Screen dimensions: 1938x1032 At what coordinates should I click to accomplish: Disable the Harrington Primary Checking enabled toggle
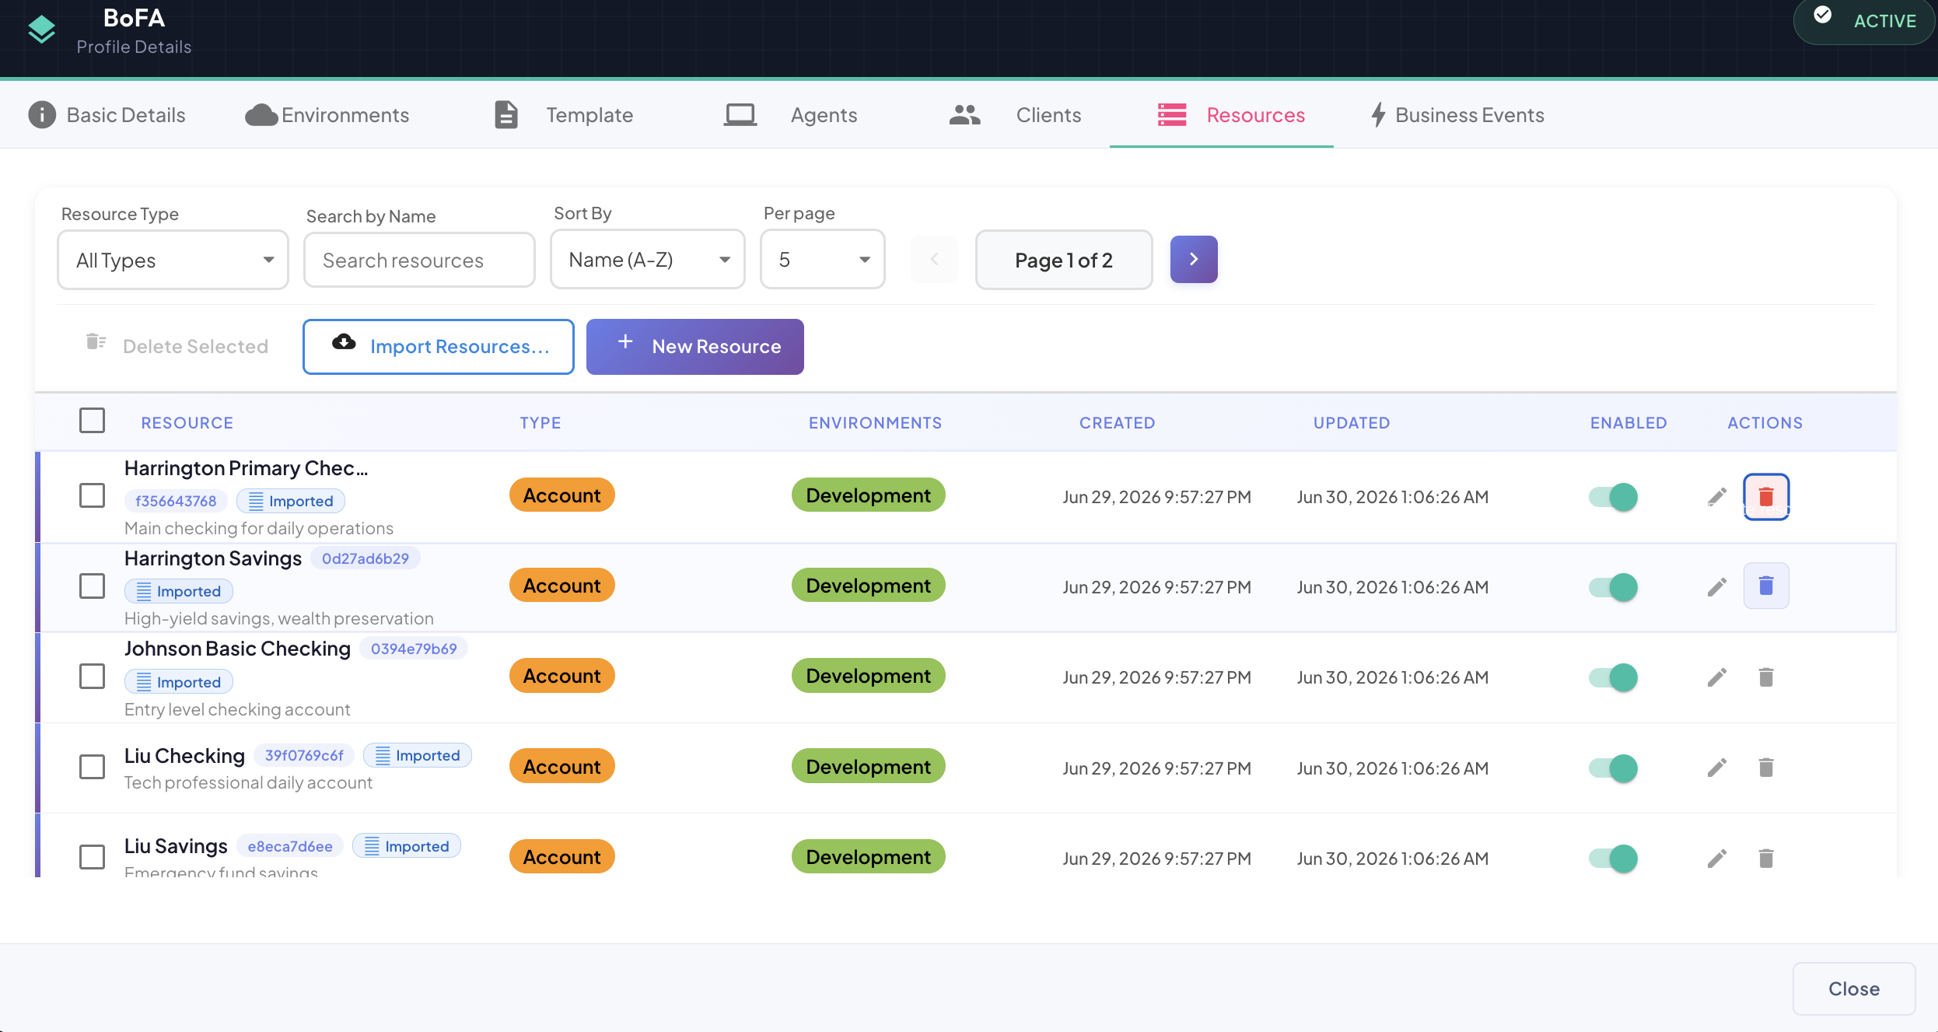point(1613,497)
